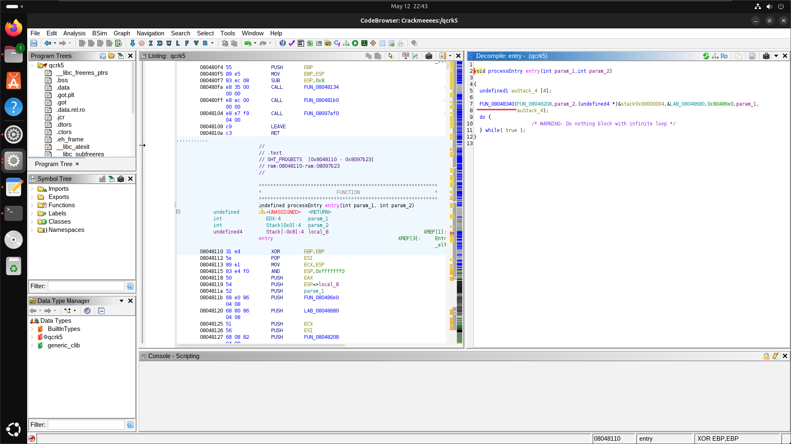
Task: Click LAB_08048680 reference in decompiler
Action: pos(687,104)
